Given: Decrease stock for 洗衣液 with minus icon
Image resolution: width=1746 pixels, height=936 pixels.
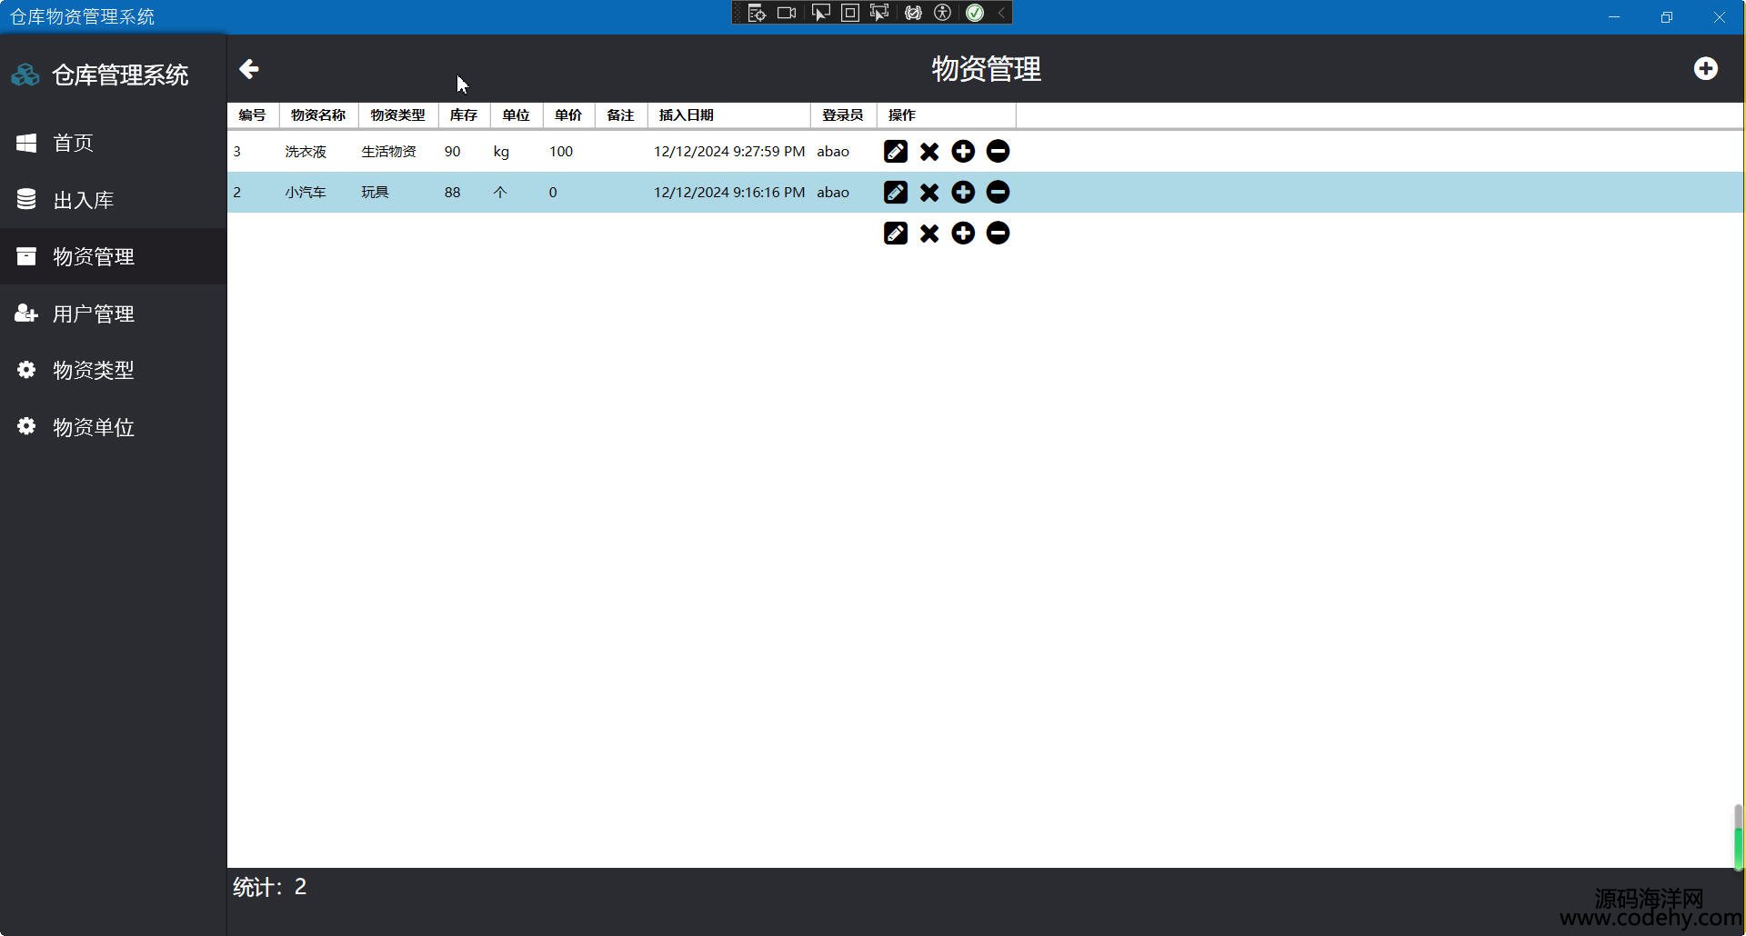Looking at the screenshot, I should 998,152.
